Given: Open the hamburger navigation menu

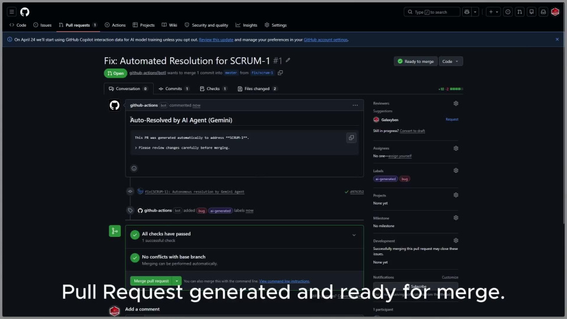Looking at the screenshot, I should click(x=11, y=12).
